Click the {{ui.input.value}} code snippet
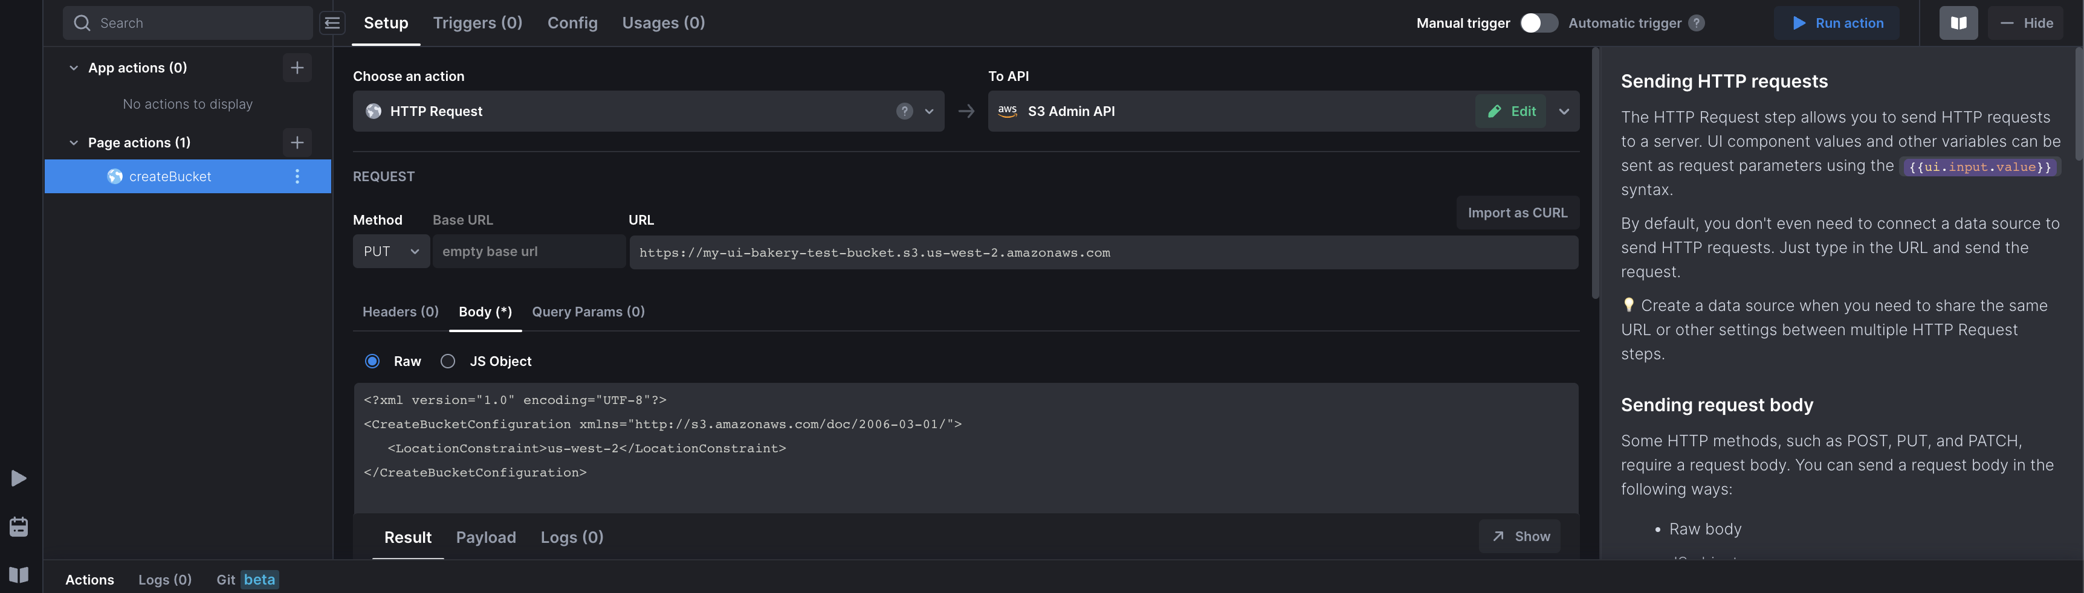The height and width of the screenshot is (593, 2084). tap(1979, 167)
